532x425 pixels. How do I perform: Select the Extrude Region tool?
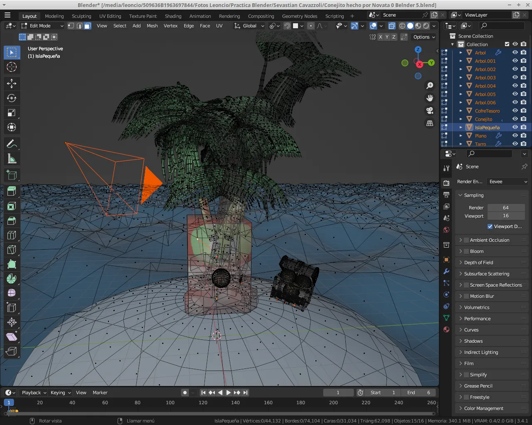coord(12,192)
